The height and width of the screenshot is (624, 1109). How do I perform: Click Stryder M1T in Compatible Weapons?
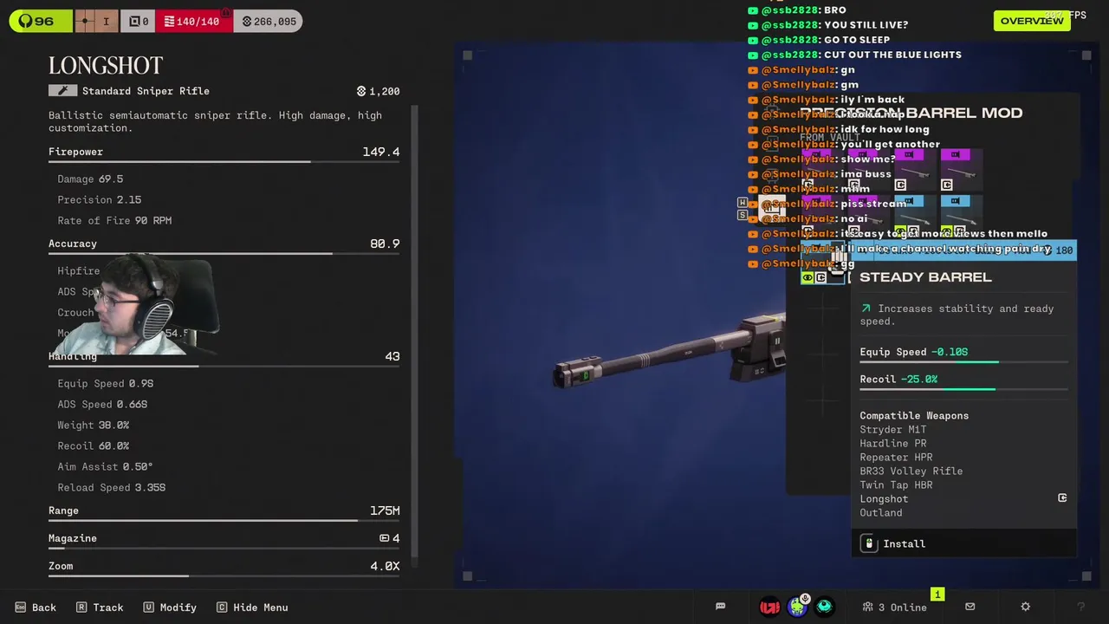click(893, 430)
